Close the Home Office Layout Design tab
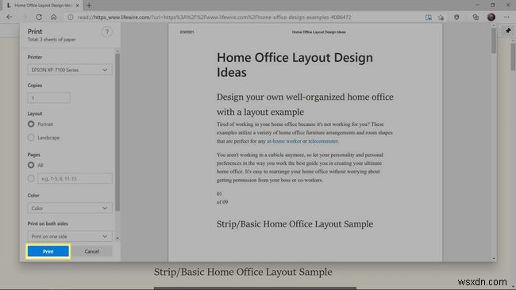Screen dimensions: 516x290 [x=77, y=6]
